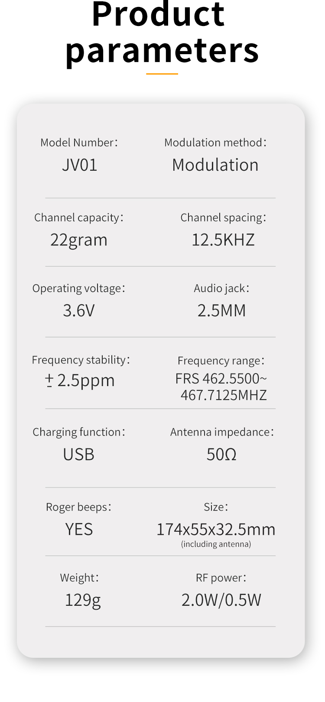Select the 3.6V value
Screen dimensions: 325x702
(x=79, y=311)
